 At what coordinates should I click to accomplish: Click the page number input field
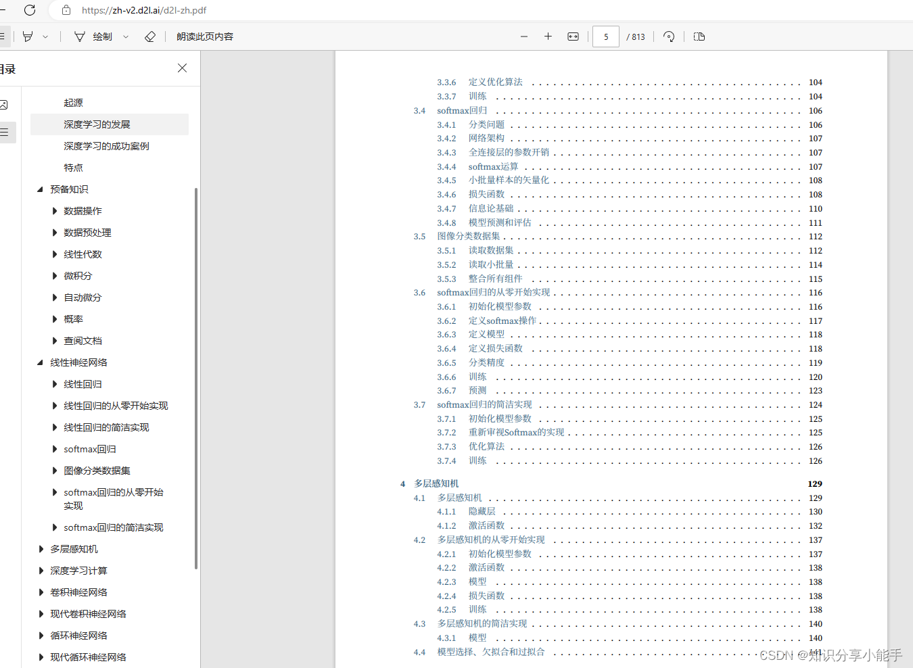[x=606, y=37]
